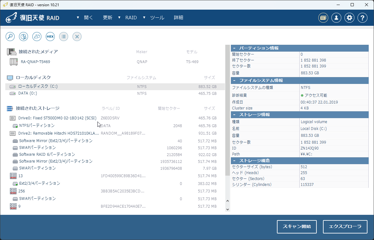Select Software Mirror partition at sector 1935736112

pos(115,161)
